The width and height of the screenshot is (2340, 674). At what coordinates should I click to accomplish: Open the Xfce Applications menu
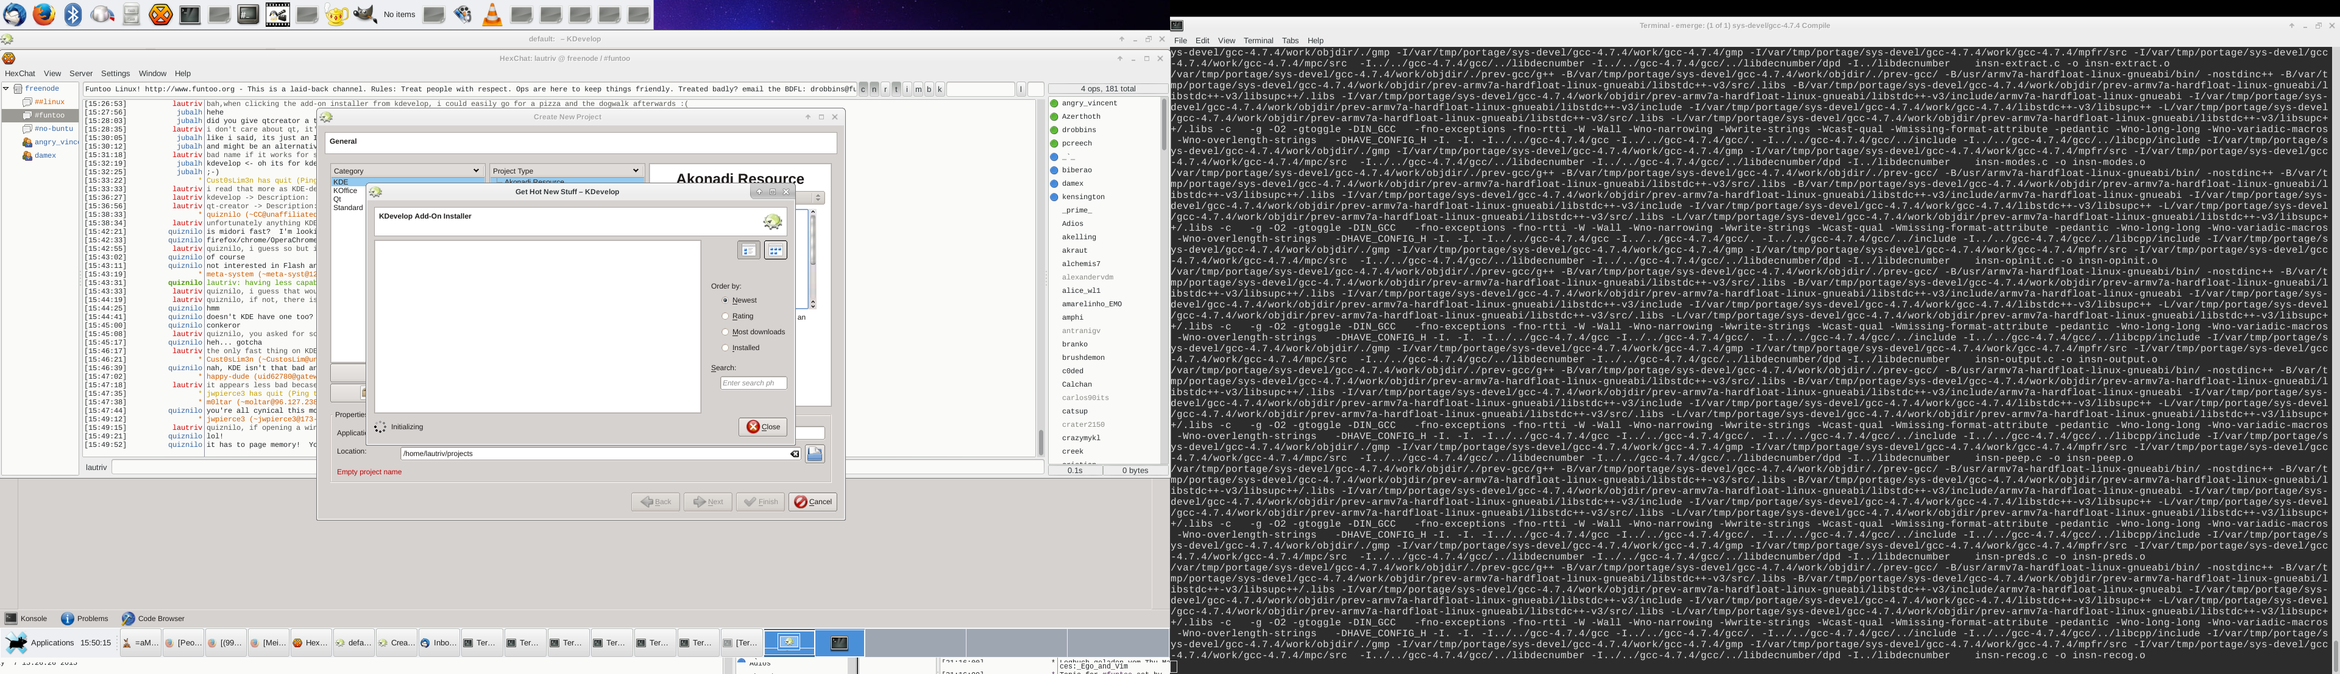[40, 643]
